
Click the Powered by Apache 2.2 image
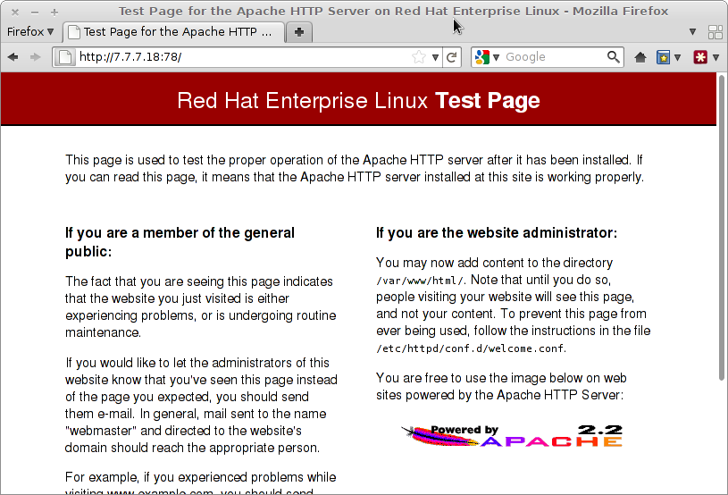512,436
